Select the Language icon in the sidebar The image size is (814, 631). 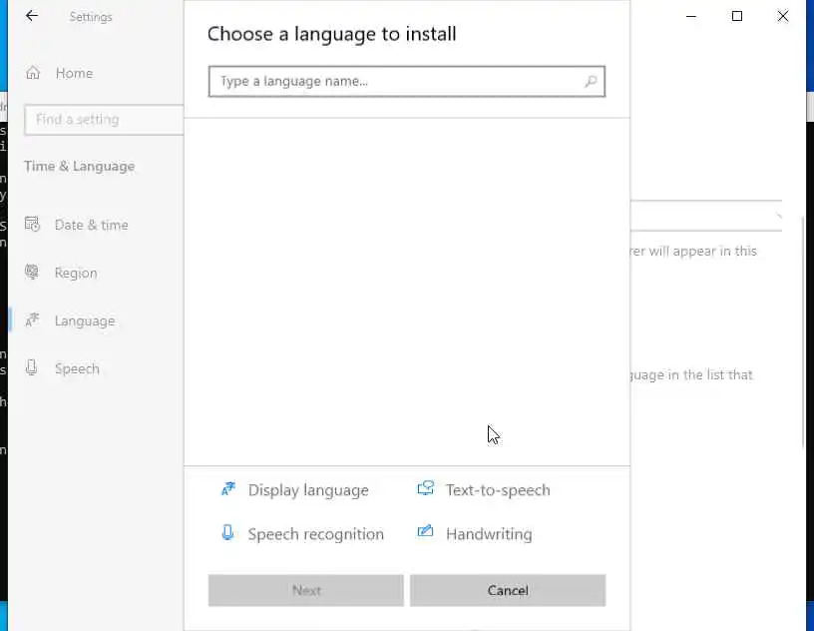[x=32, y=320]
